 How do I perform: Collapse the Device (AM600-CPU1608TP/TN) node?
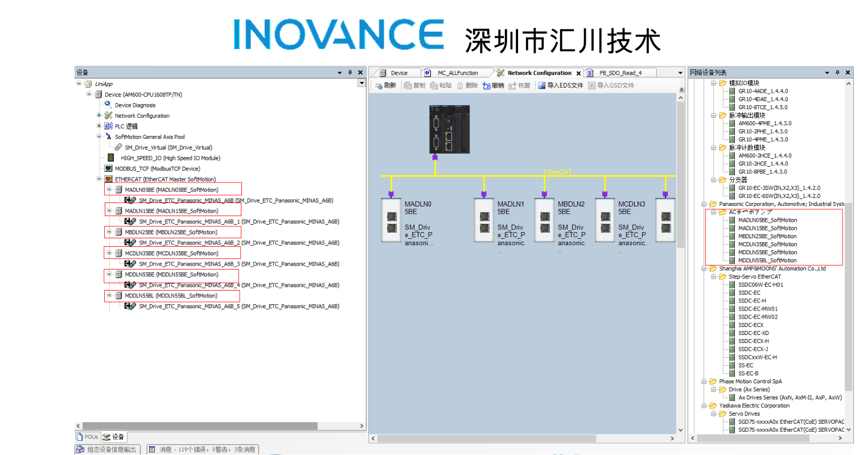[89, 94]
